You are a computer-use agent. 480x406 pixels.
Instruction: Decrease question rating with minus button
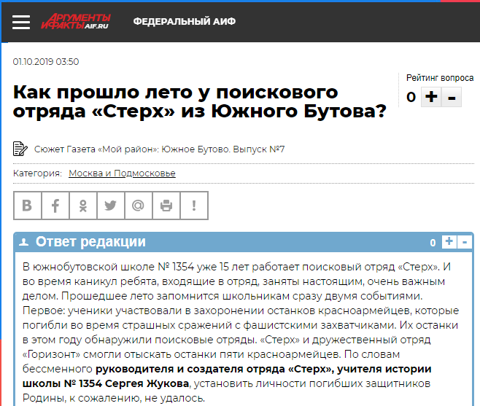(452, 97)
